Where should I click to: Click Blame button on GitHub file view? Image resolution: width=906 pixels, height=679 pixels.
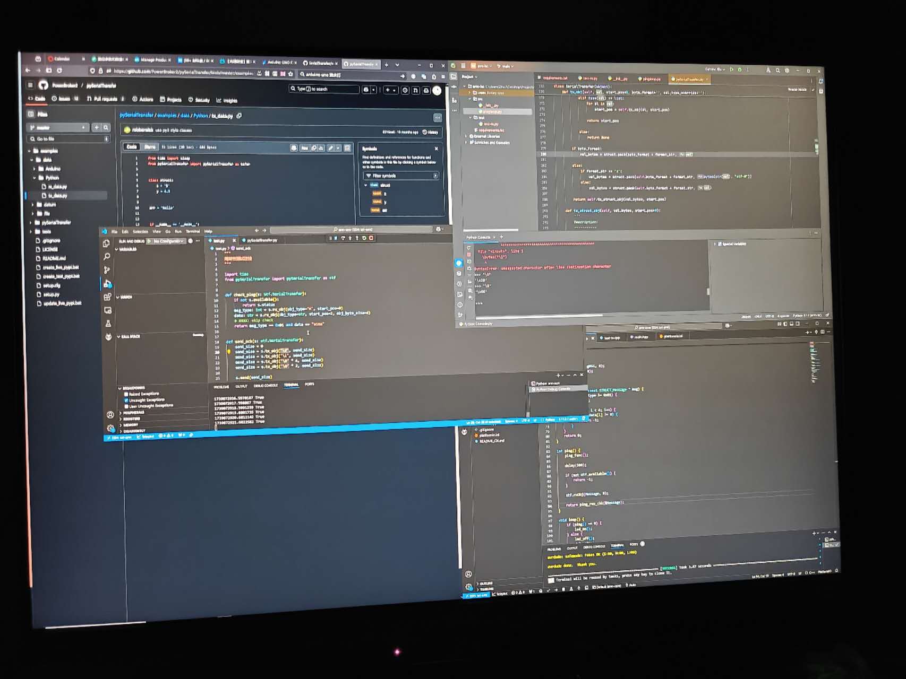[150, 147]
